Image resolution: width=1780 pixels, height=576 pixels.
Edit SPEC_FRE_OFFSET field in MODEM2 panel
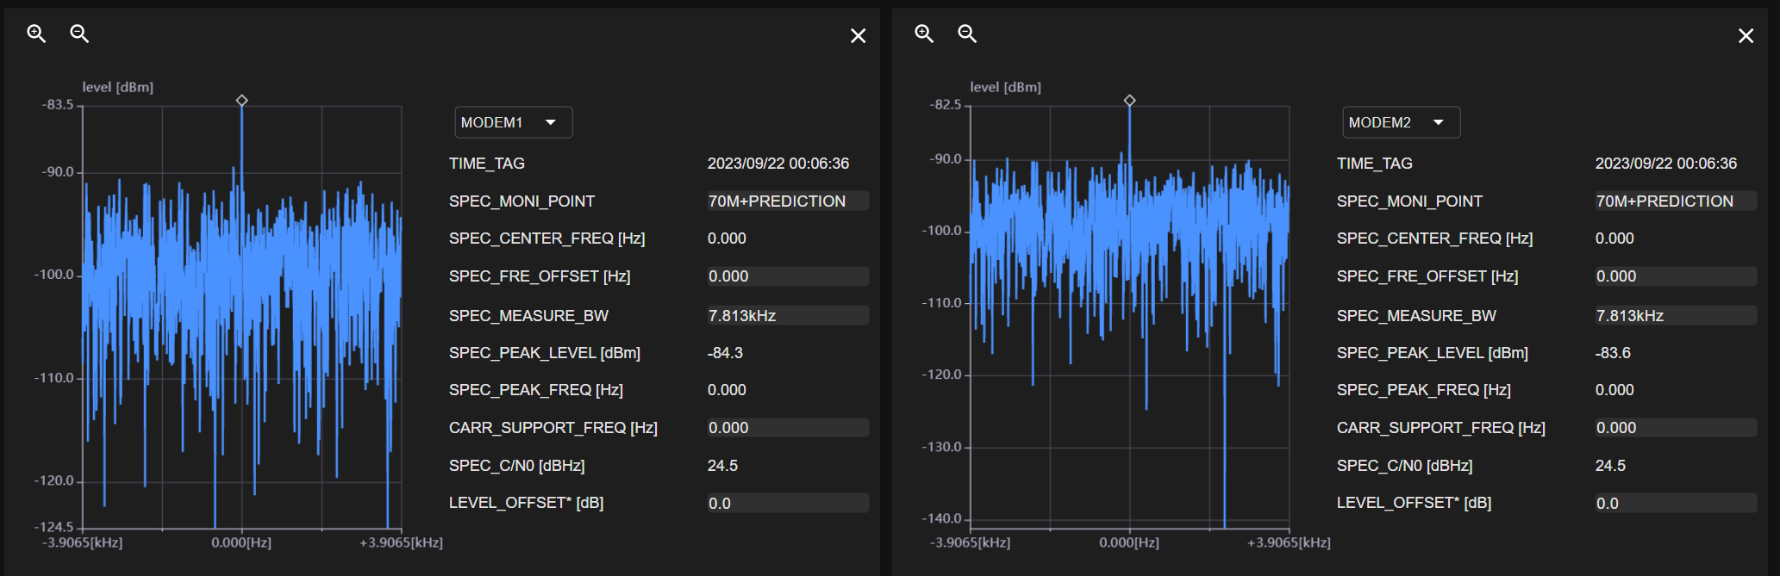(1676, 276)
